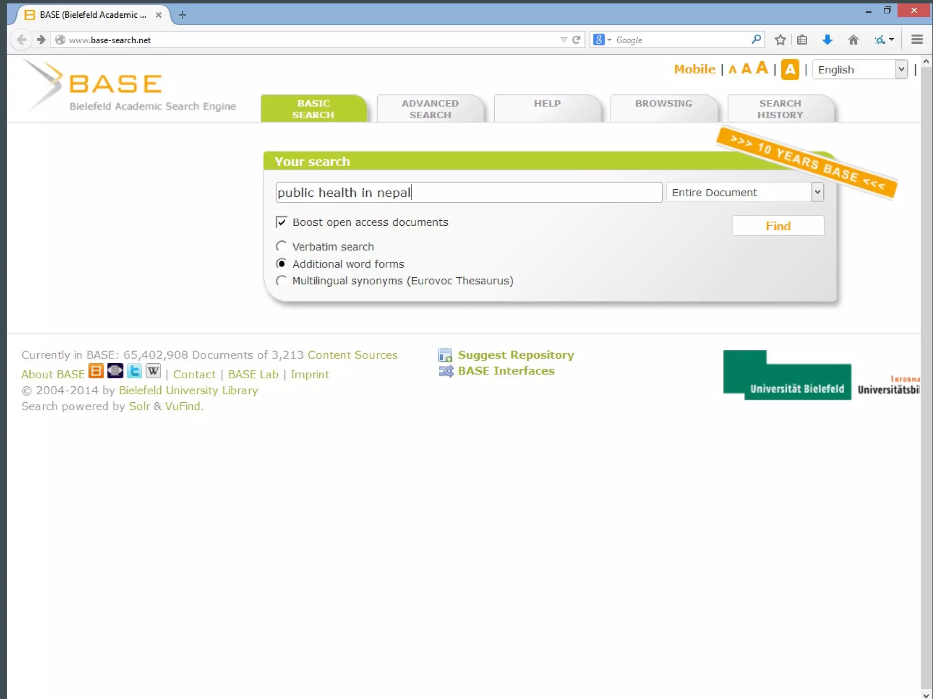Click the Wikipedia W icon
Image resolution: width=933 pixels, height=699 pixels.
click(153, 371)
